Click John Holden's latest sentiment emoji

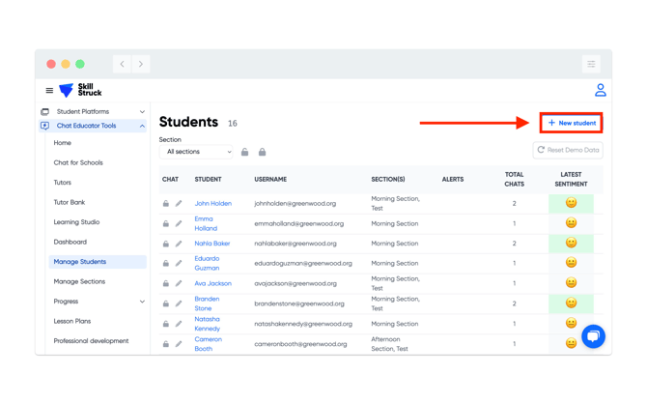click(x=571, y=203)
